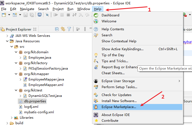Choose Dashboard from the Help menu
The image size is (192, 125).
pyautogui.click(x=138, y=15)
